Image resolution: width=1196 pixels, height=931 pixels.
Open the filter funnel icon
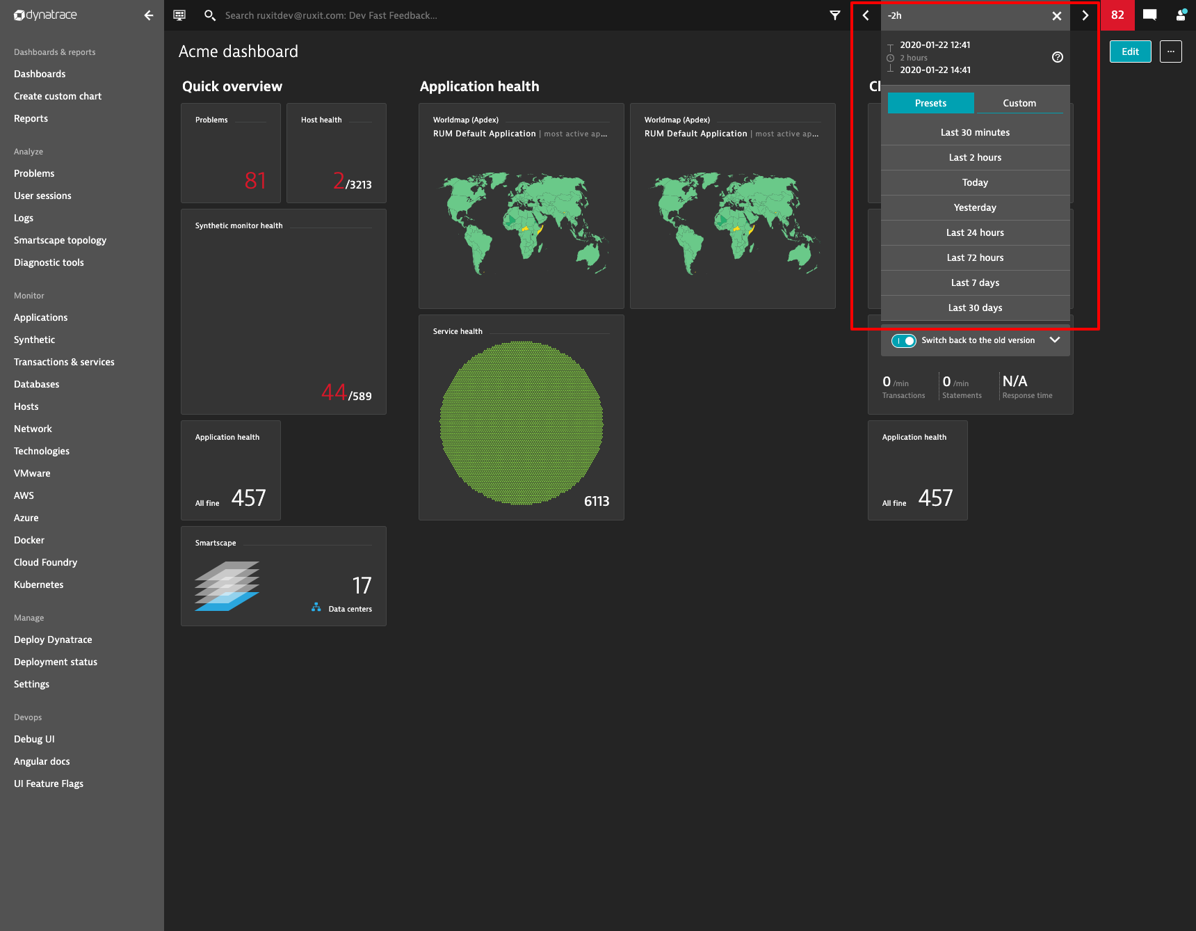tap(835, 15)
